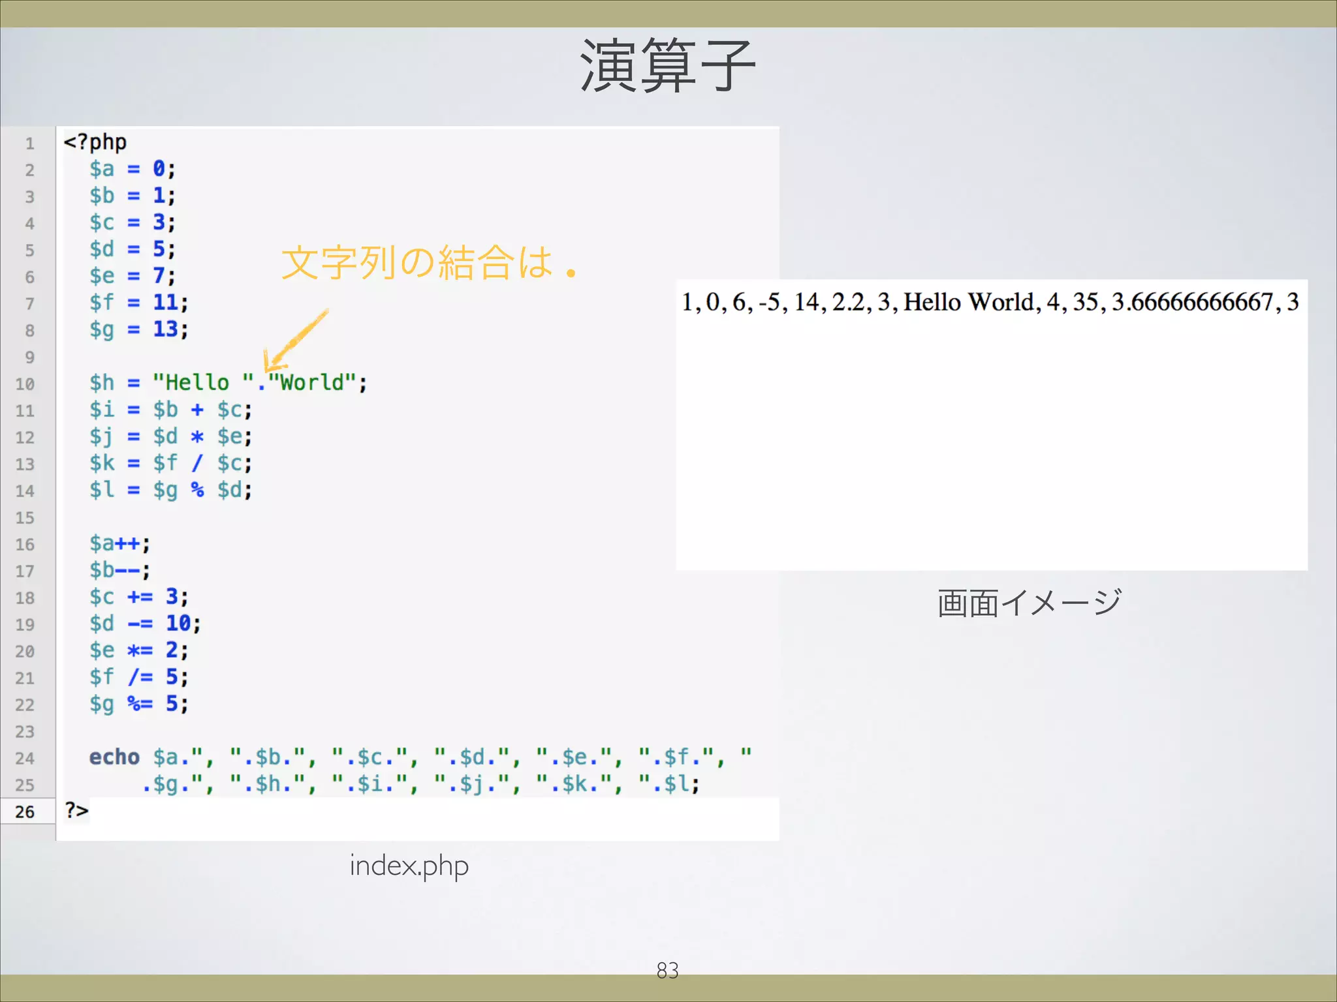Click the echo keyword on line 24
The image size is (1337, 1002).
[114, 757]
